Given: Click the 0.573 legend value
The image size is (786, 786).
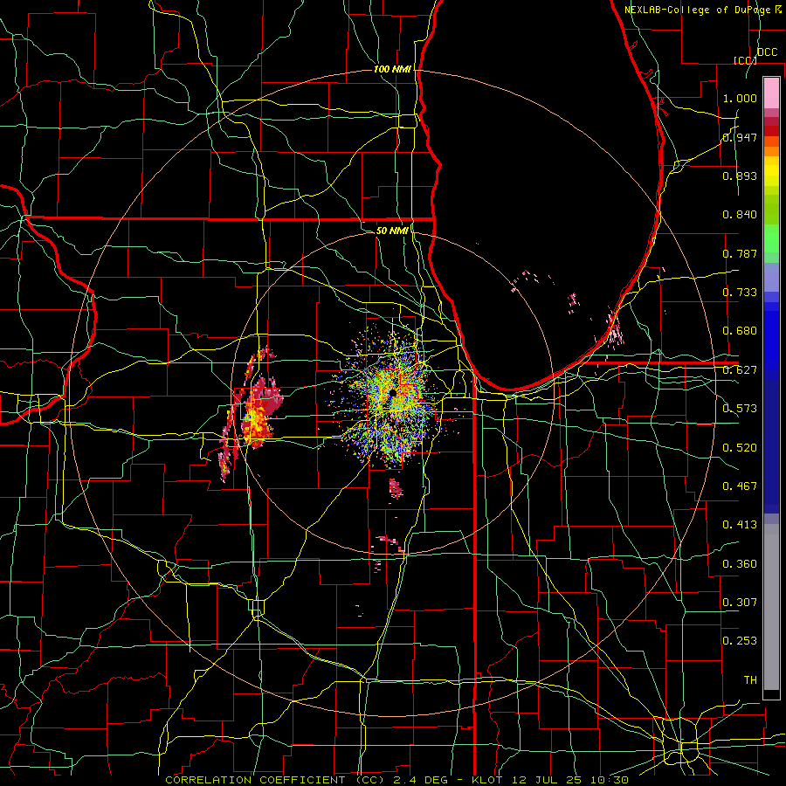Looking at the screenshot, I should (740, 408).
